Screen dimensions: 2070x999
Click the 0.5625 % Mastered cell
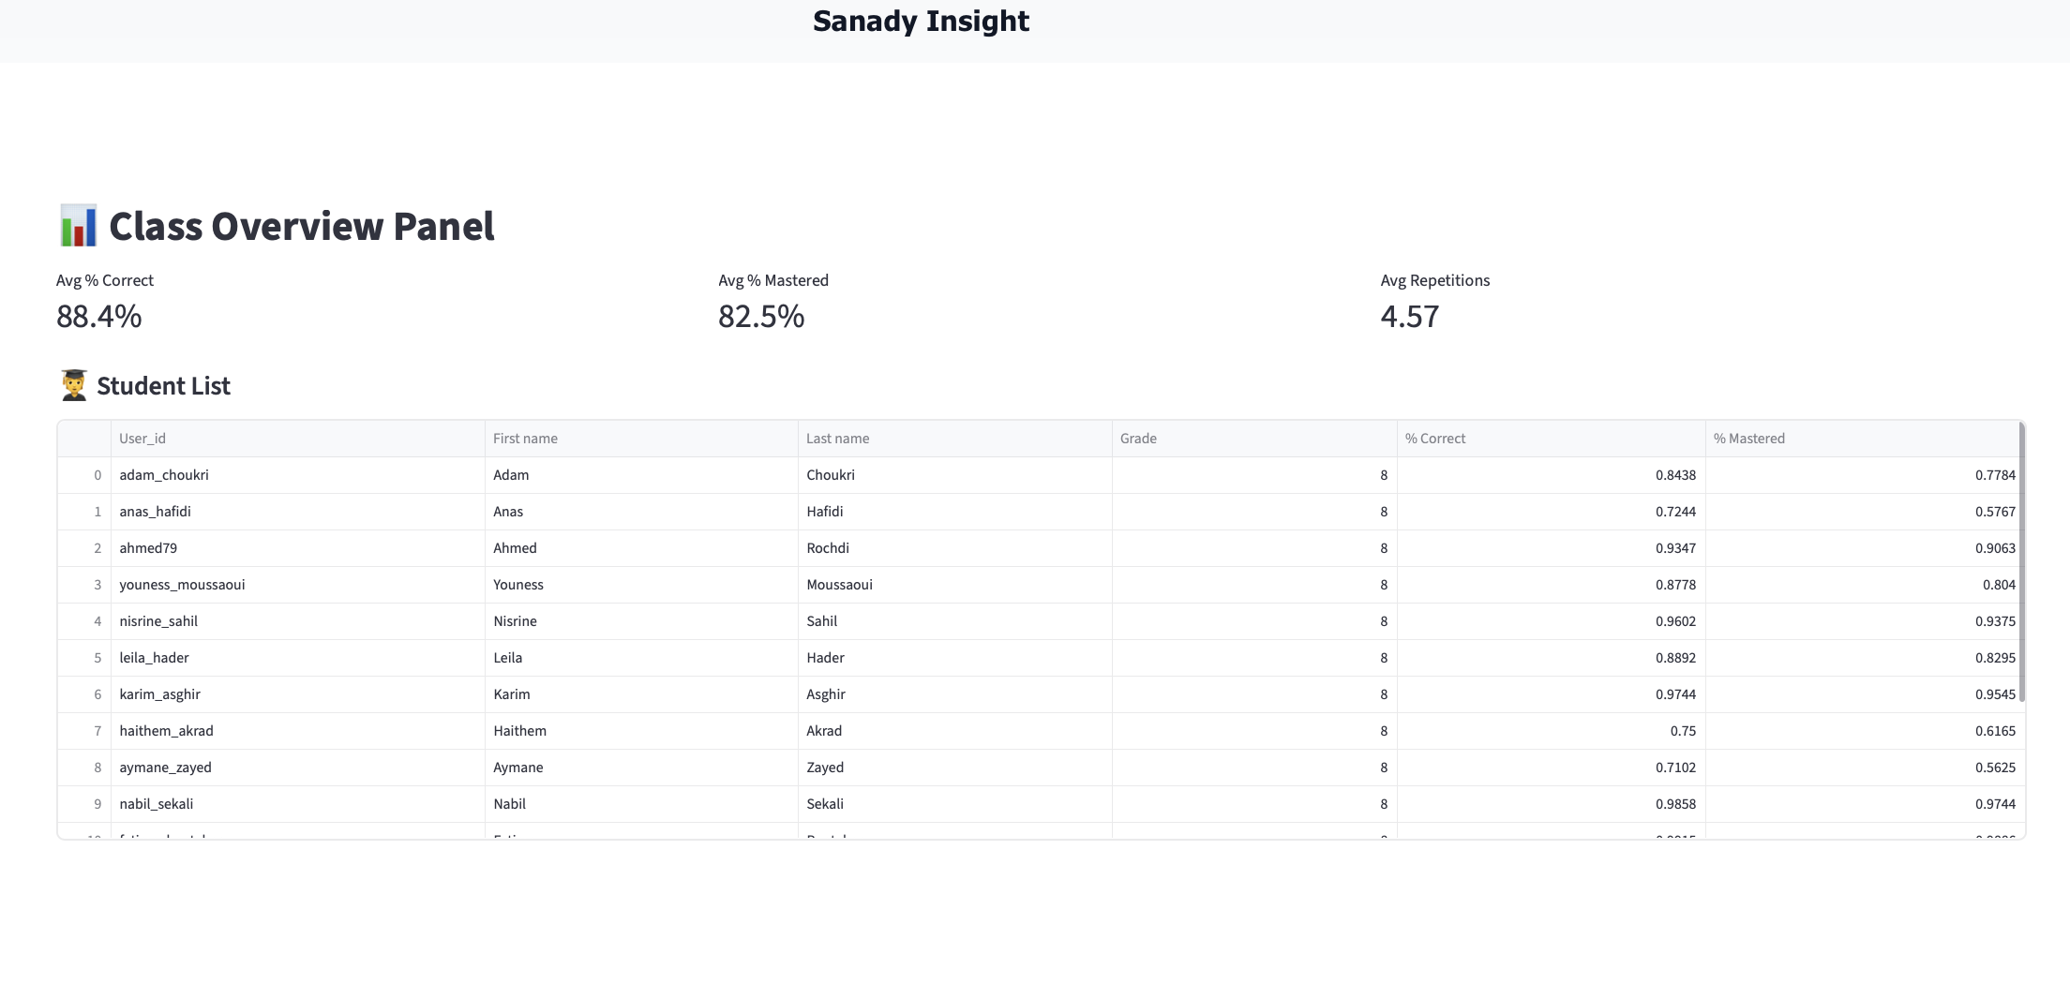coord(1995,768)
